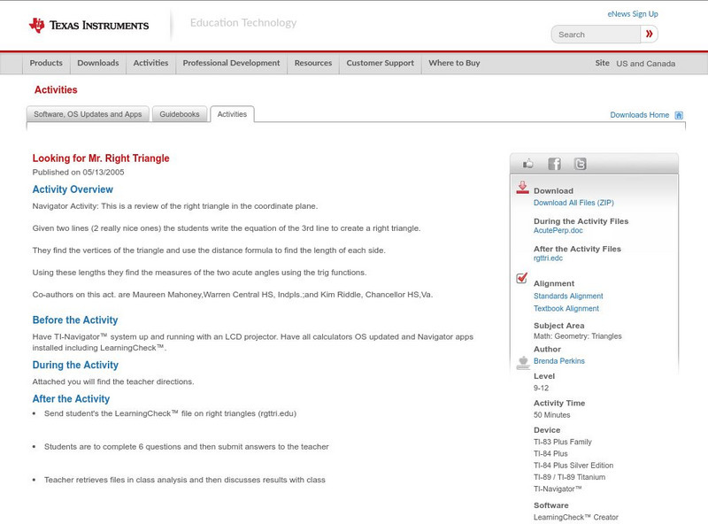The height and width of the screenshot is (524, 708).
Task: Switch to Software, OS Updates and Apps tab
Action: pos(88,114)
